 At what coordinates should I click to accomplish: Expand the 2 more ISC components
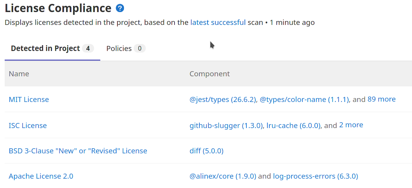click(x=351, y=125)
